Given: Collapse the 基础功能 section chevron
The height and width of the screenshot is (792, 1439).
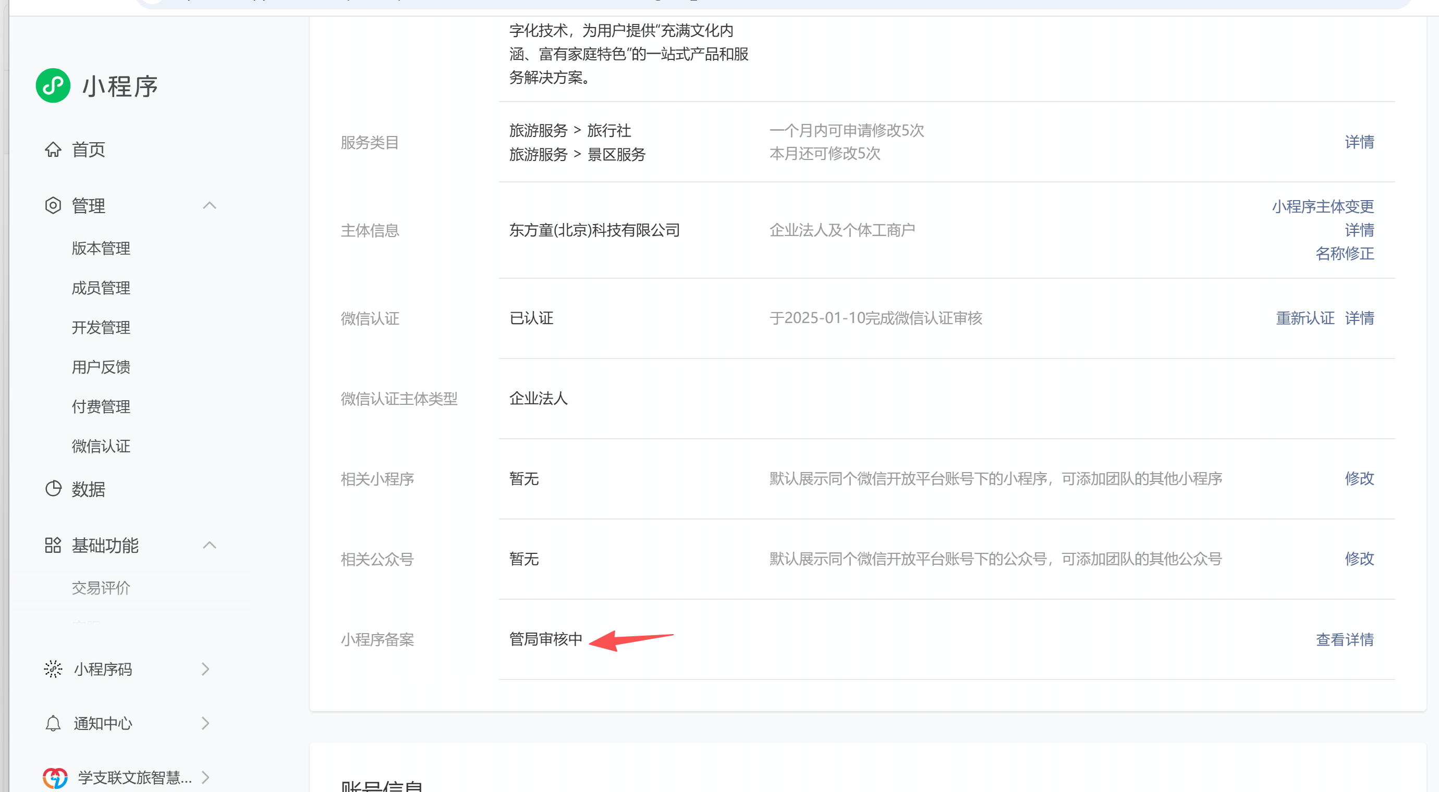Looking at the screenshot, I should (210, 544).
